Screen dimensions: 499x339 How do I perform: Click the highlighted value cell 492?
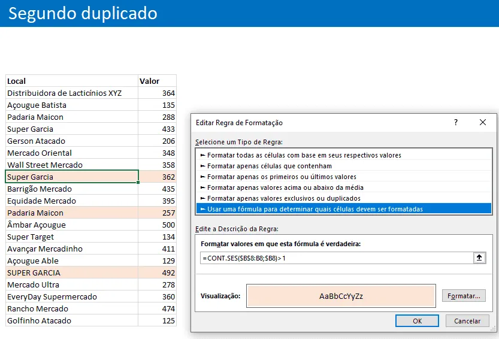(x=157, y=273)
